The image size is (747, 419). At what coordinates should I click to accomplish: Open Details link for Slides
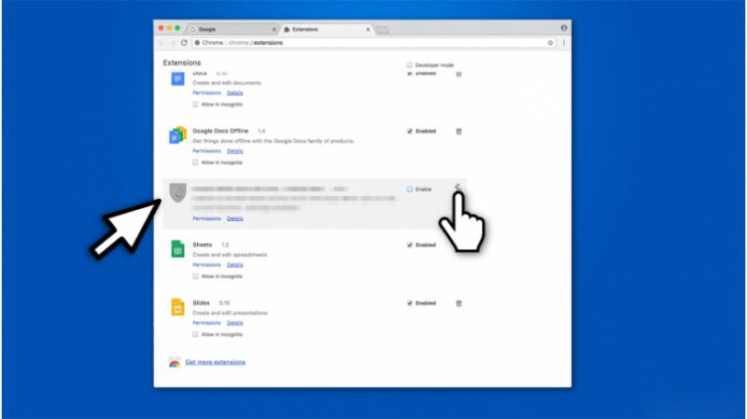[x=234, y=323]
